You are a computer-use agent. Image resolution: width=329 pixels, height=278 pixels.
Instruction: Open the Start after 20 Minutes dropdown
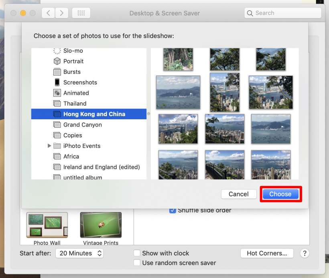79,253
